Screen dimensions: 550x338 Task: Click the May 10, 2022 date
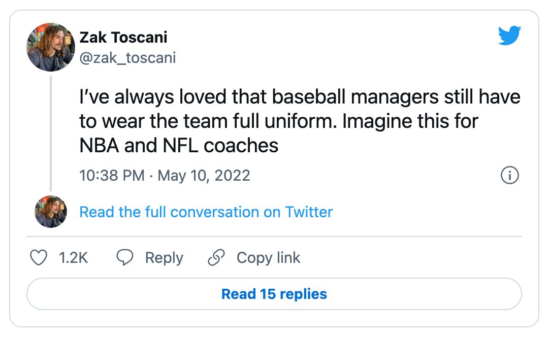204,175
